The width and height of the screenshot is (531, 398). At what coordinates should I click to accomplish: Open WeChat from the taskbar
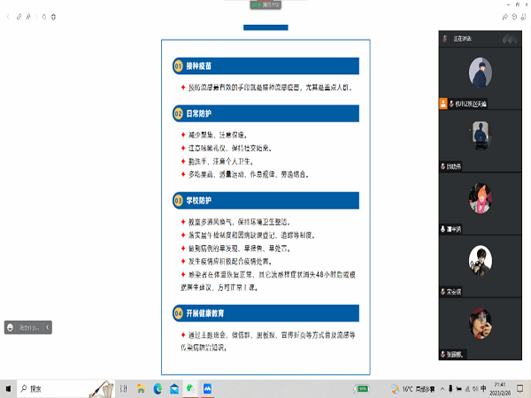coord(190,388)
